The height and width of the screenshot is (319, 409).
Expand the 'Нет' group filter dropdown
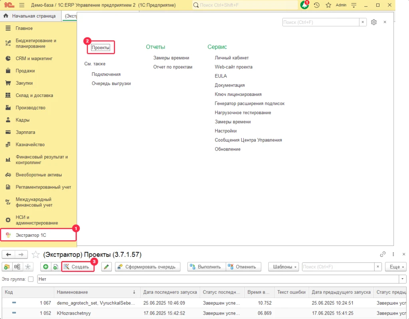tap(403, 279)
